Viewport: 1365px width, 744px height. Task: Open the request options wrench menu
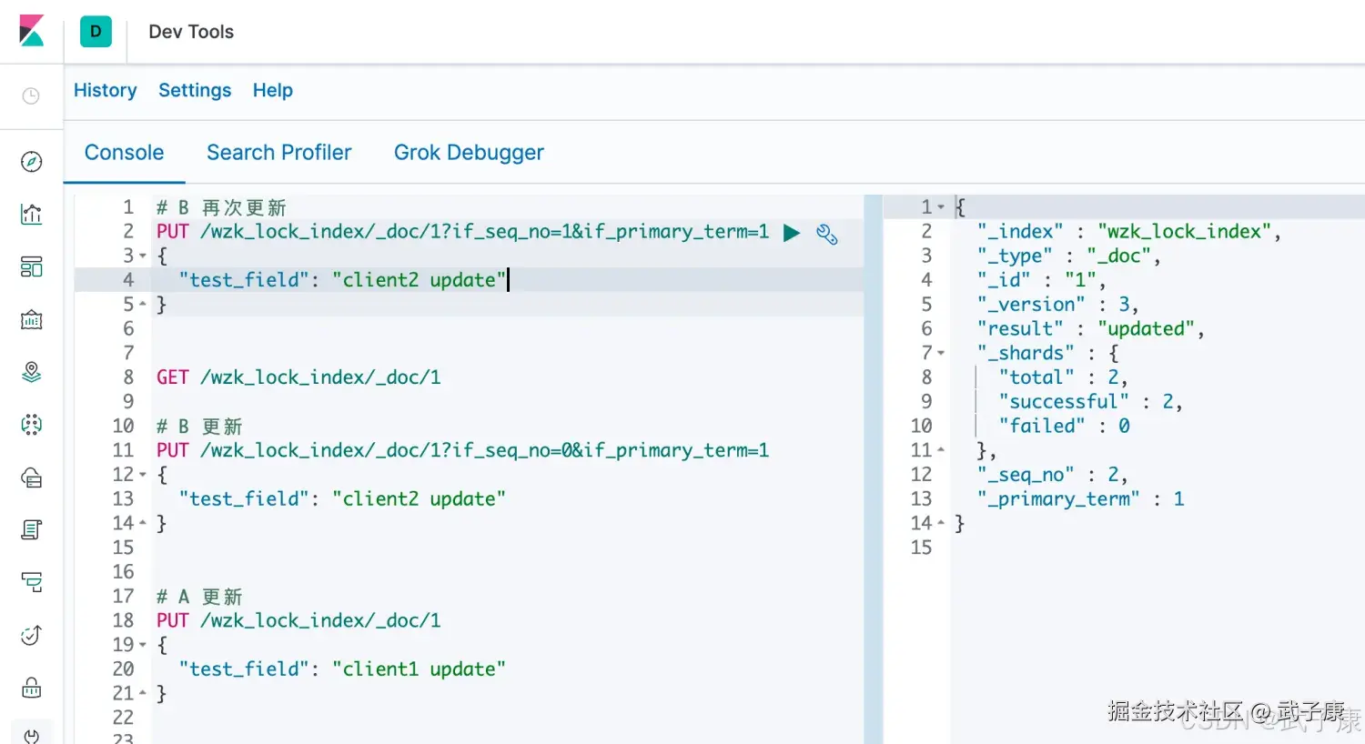pyautogui.click(x=826, y=234)
